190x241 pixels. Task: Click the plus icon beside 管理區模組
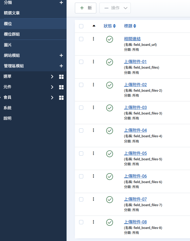click(x=61, y=66)
